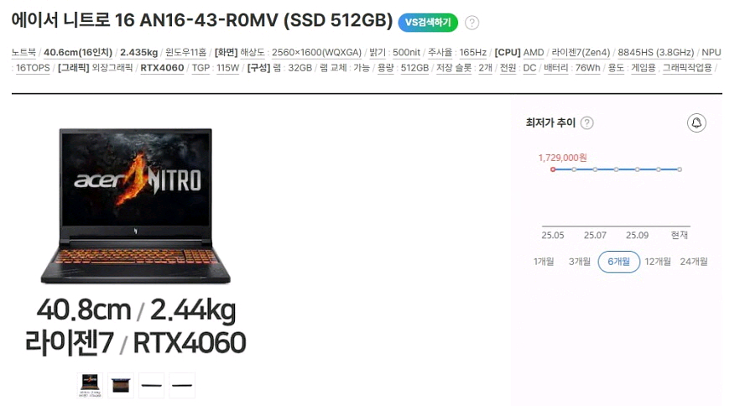Select third laptop side-profile thumbnail
Image resolution: width=745 pixels, height=406 pixels.
152,385
